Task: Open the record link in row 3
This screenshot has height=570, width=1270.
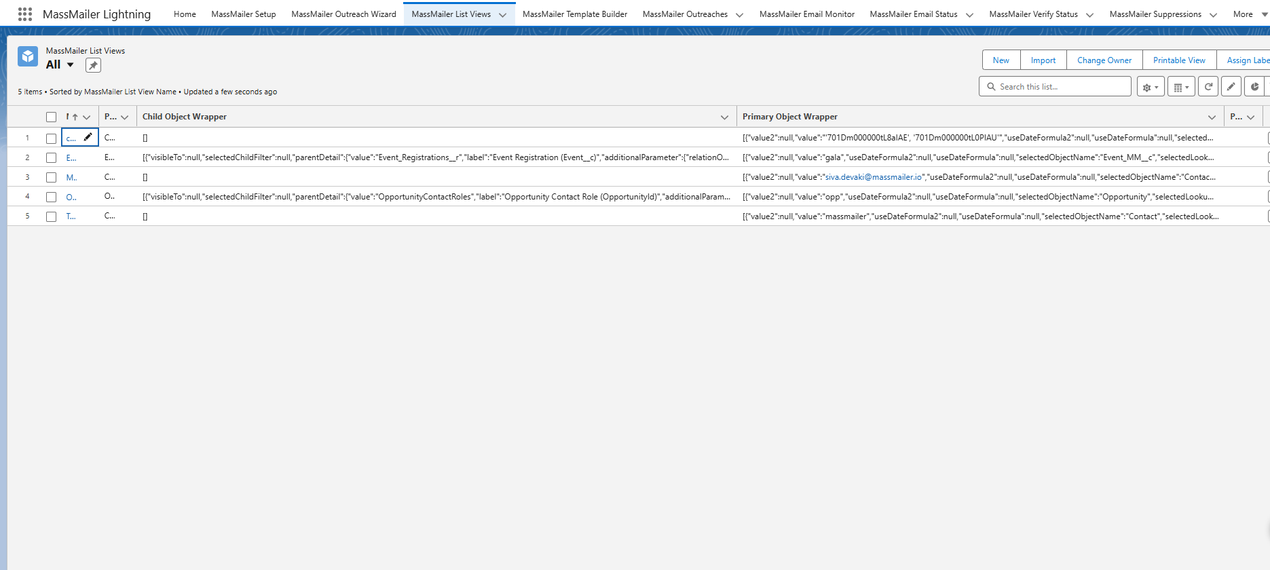Action: [71, 177]
